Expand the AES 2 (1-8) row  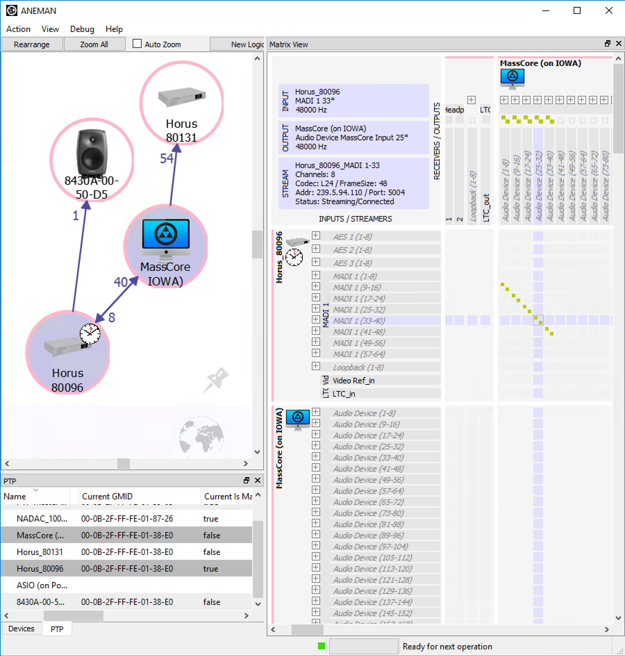pos(316,249)
